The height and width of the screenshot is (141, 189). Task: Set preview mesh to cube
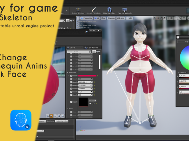click(59, 116)
